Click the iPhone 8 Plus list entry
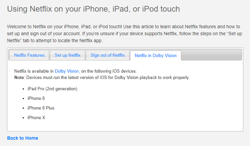Image resolution: width=250 pixels, height=146 pixels. pyautogui.click(x=41, y=108)
